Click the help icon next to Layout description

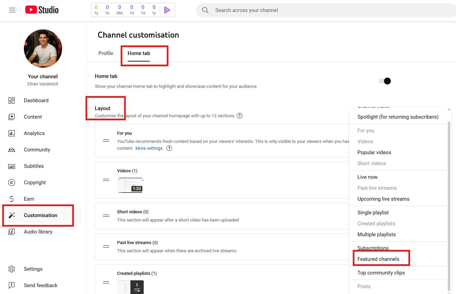[239, 116]
